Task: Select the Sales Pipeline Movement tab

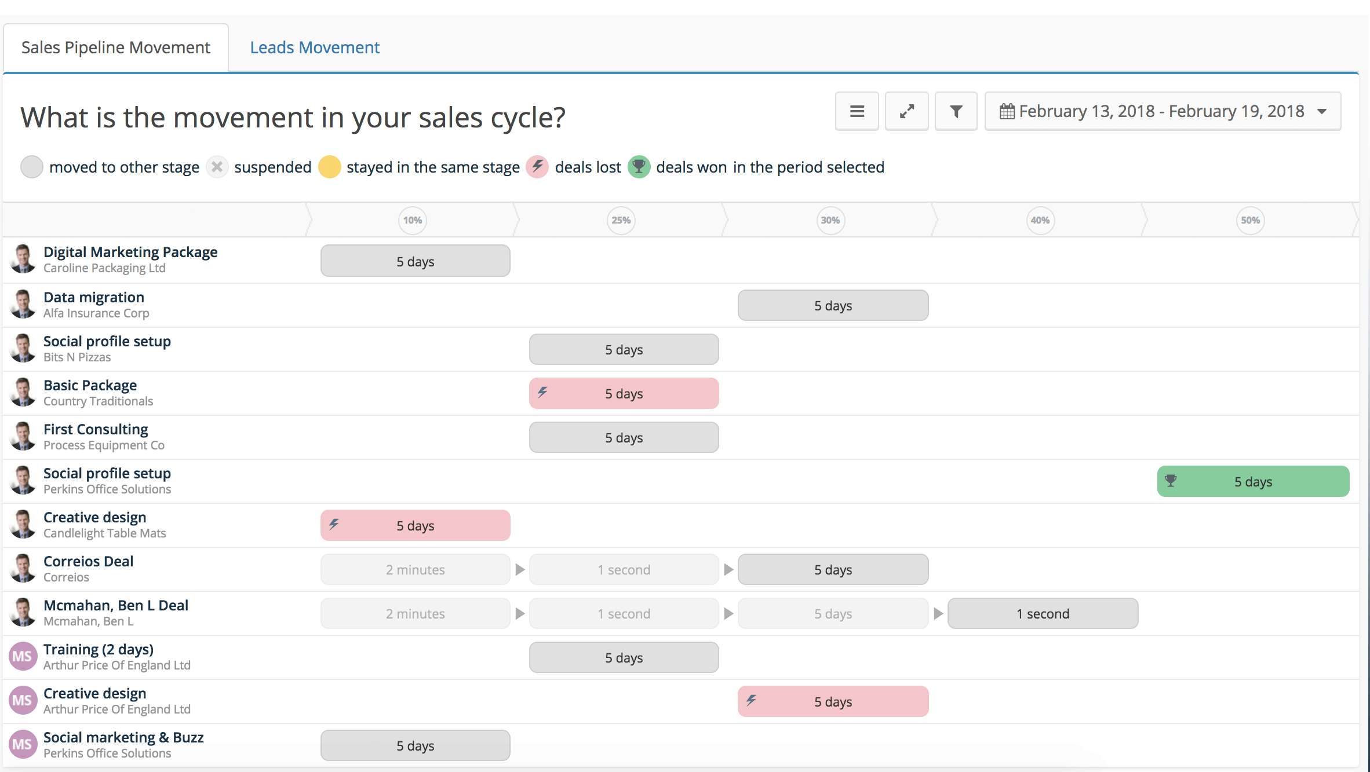Action: pyautogui.click(x=115, y=47)
